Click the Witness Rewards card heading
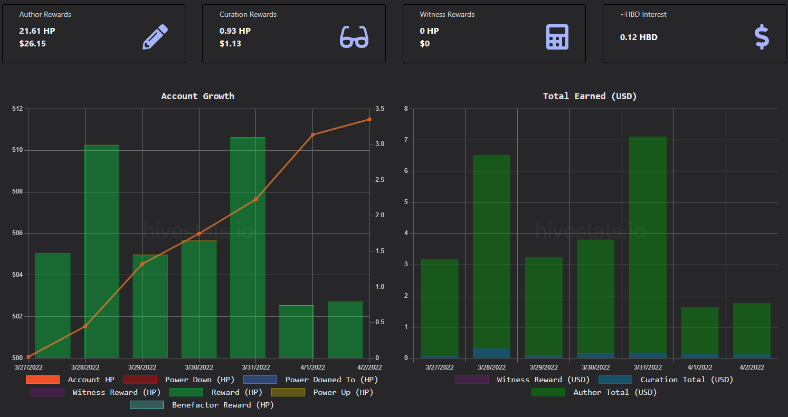 [x=447, y=14]
